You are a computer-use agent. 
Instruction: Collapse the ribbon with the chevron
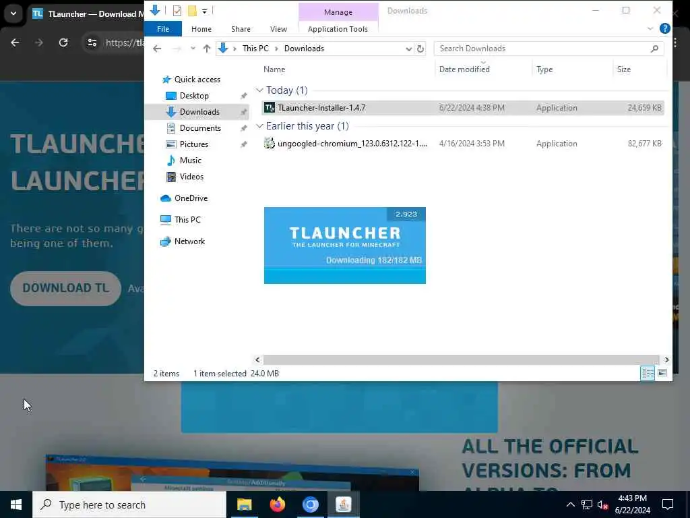[x=650, y=28]
